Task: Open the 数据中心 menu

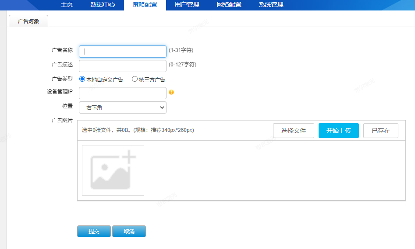Action: tap(103, 5)
